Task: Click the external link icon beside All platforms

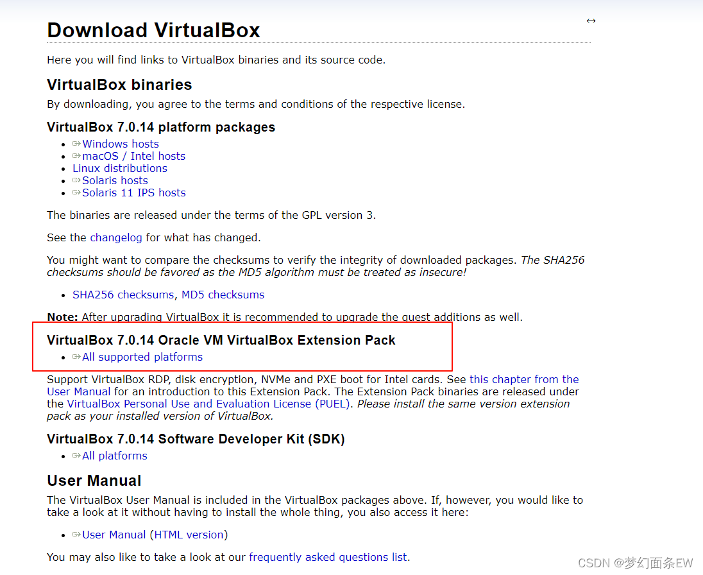Action: 77,455
